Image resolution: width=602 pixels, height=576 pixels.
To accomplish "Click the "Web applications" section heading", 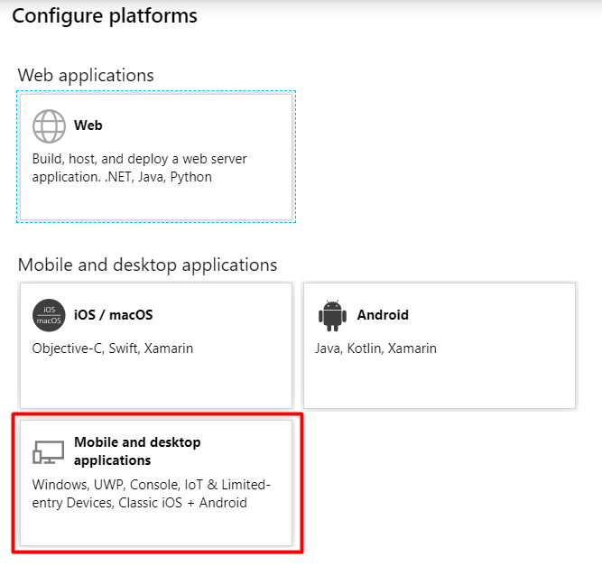I will point(86,75).
